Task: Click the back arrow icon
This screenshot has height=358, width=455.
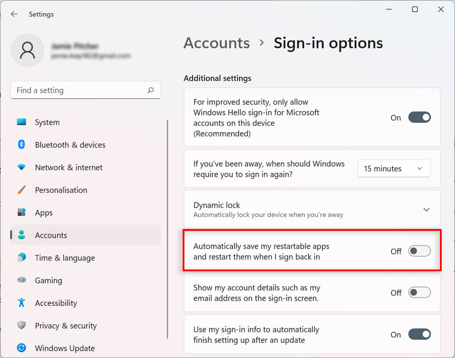Action: coord(14,14)
